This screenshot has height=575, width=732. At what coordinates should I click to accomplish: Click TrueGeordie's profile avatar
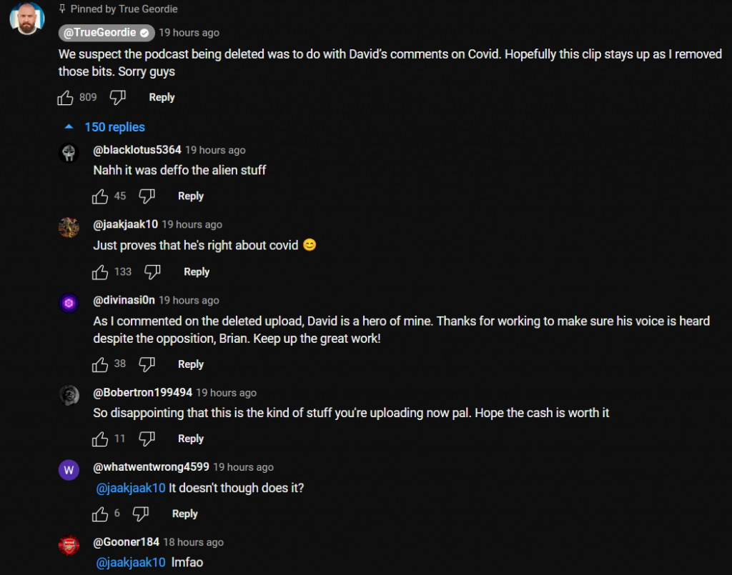pyautogui.click(x=27, y=18)
